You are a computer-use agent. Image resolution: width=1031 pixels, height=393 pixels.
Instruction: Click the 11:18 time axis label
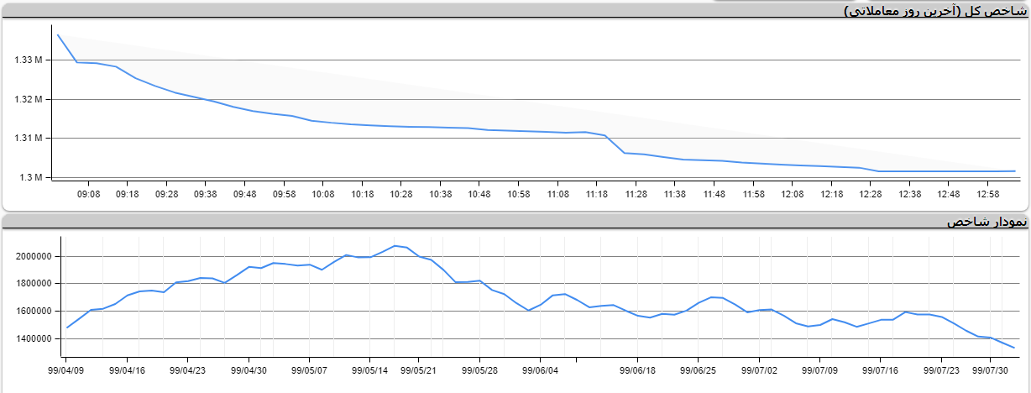tap(597, 194)
